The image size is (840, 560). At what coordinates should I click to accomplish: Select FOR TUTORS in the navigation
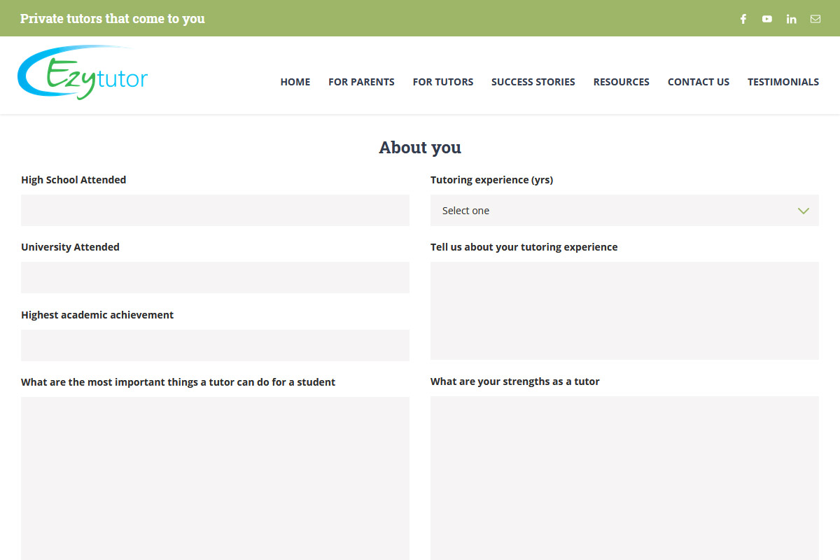click(442, 82)
